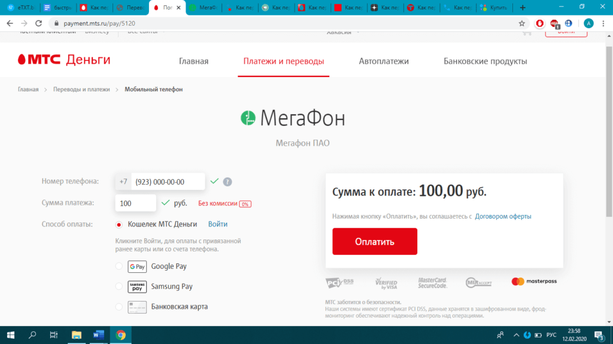Select Google Pay as payment method
The height and width of the screenshot is (344, 613).
tap(119, 266)
